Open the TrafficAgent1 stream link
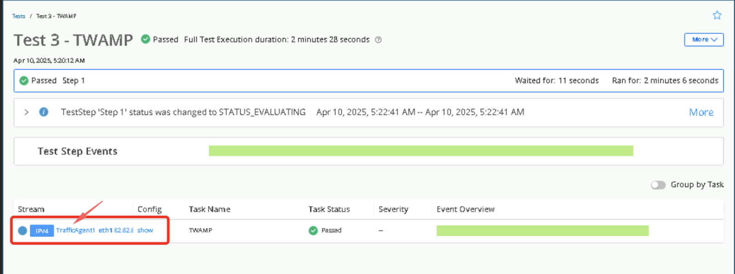Viewport: 735px width, 274px height. click(75, 230)
